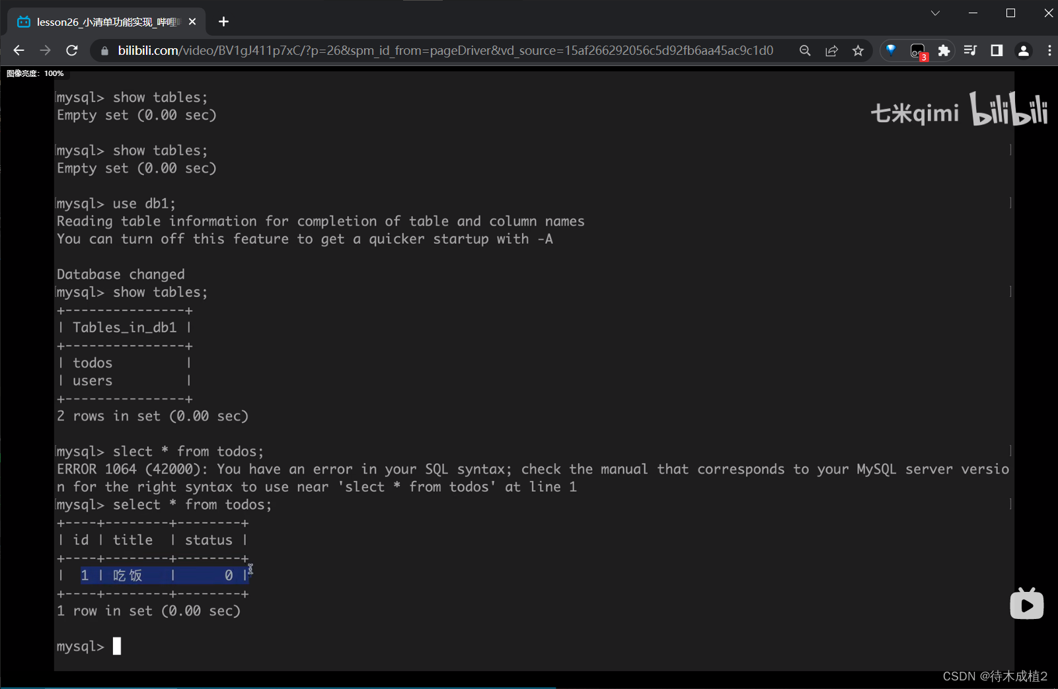
Task: Click the 'Database changed' text
Action: (x=121, y=274)
